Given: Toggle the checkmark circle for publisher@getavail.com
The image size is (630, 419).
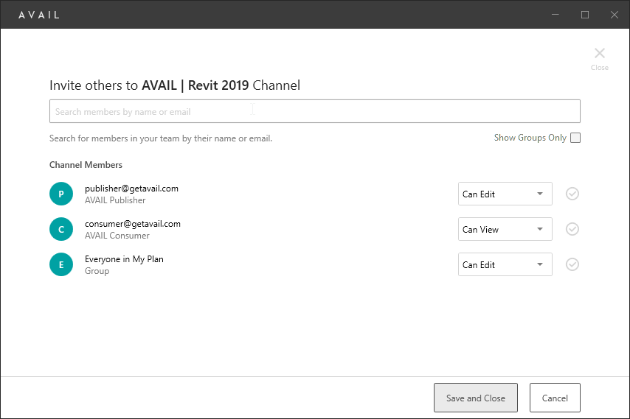Looking at the screenshot, I should click(572, 194).
